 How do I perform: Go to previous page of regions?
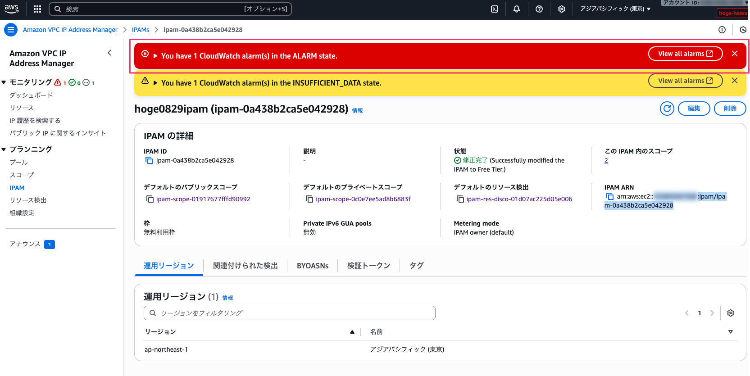(x=687, y=313)
